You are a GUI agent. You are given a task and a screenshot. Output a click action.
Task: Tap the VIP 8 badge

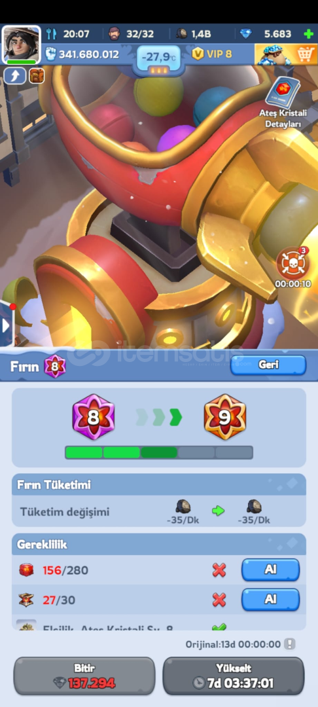click(212, 54)
